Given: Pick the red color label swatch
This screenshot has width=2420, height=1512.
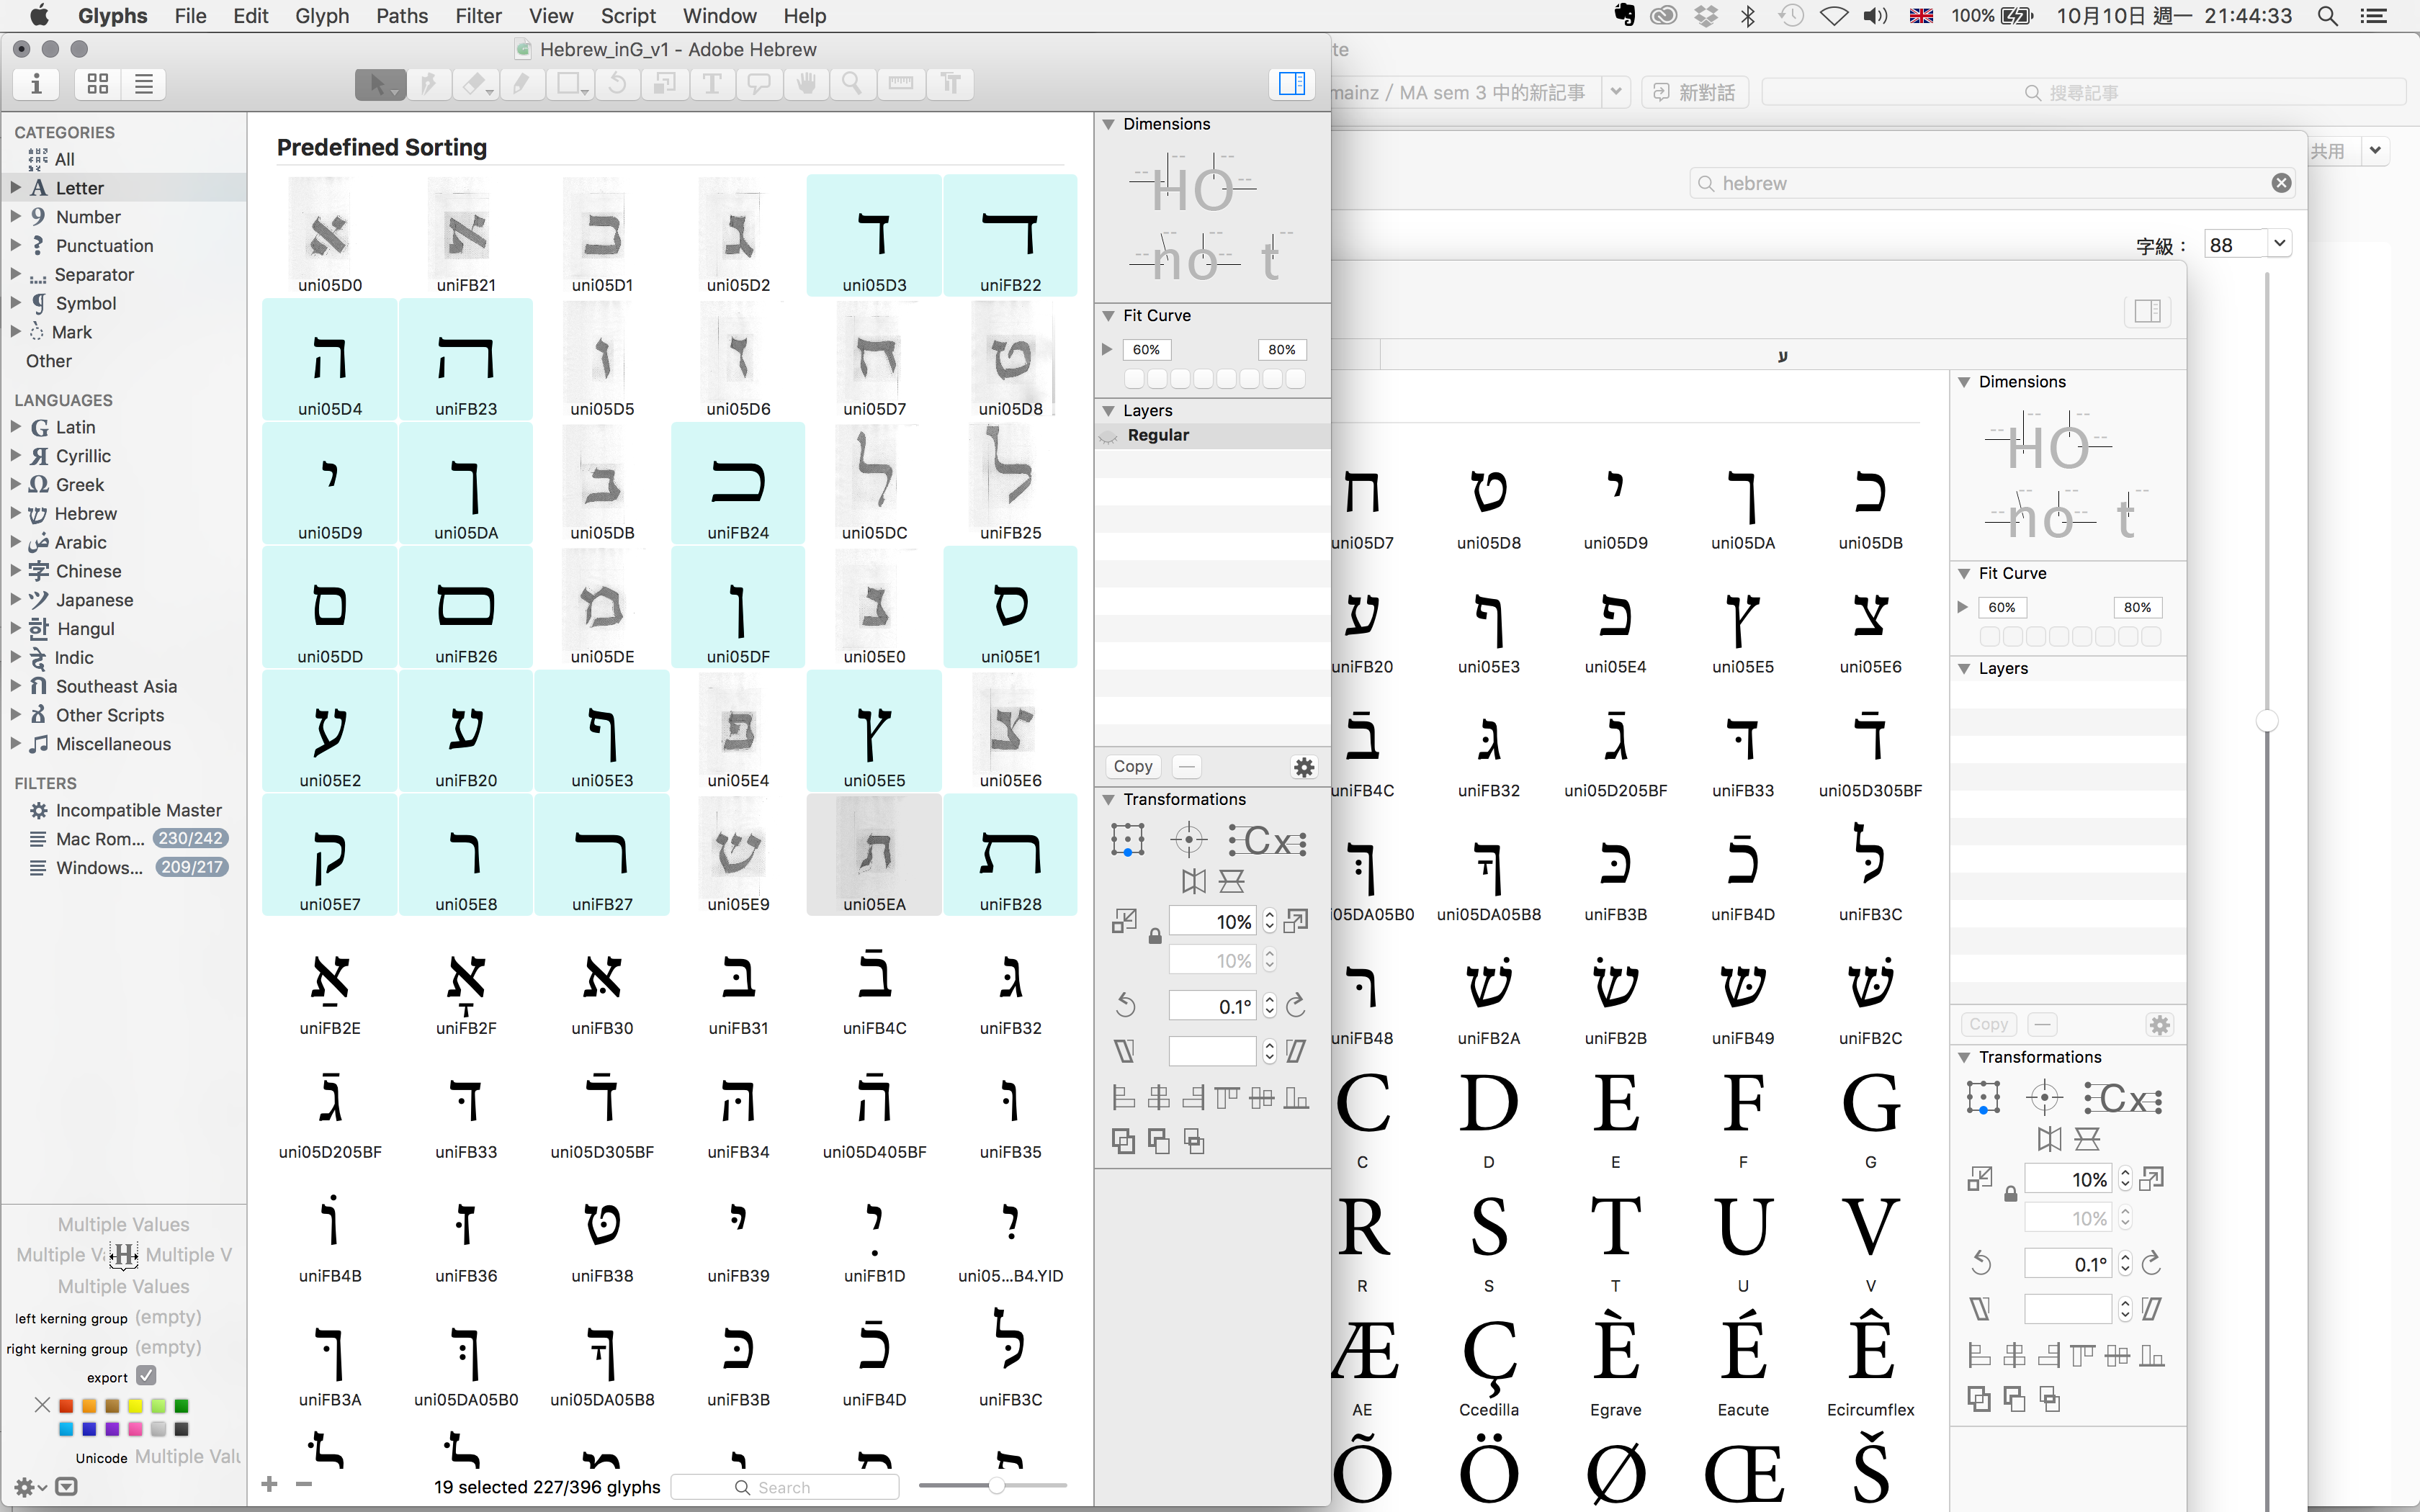Looking at the screenshot, I should [66, 1406].
